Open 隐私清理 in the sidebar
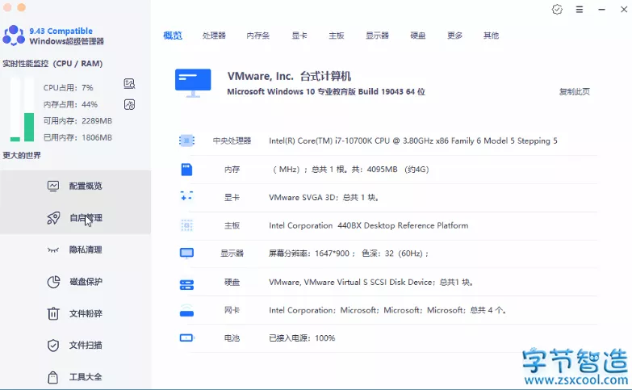632x390 pixels. pyautogui.click(x=75, y=250)
